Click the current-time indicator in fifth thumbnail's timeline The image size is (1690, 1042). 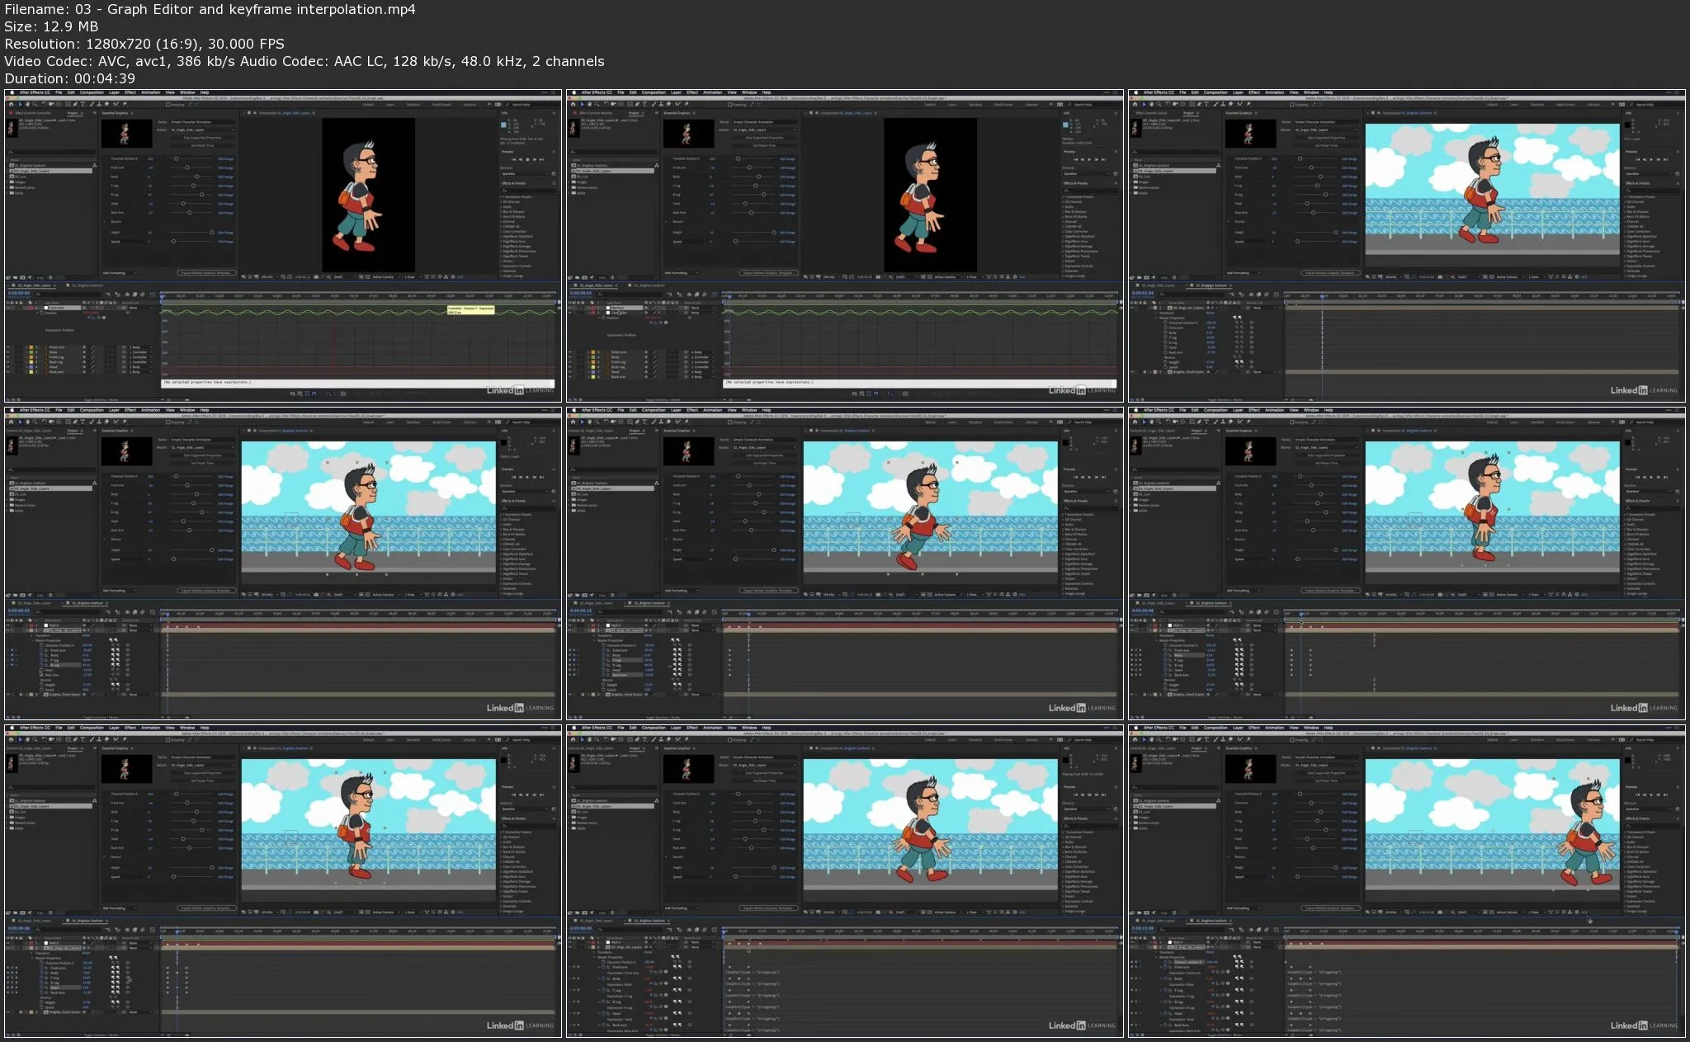748,614
